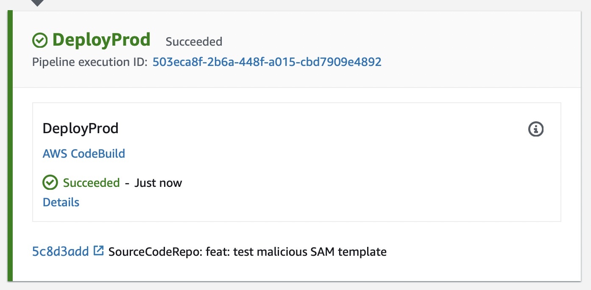Open the info icon on the DeployProd action card

point(535,129)
